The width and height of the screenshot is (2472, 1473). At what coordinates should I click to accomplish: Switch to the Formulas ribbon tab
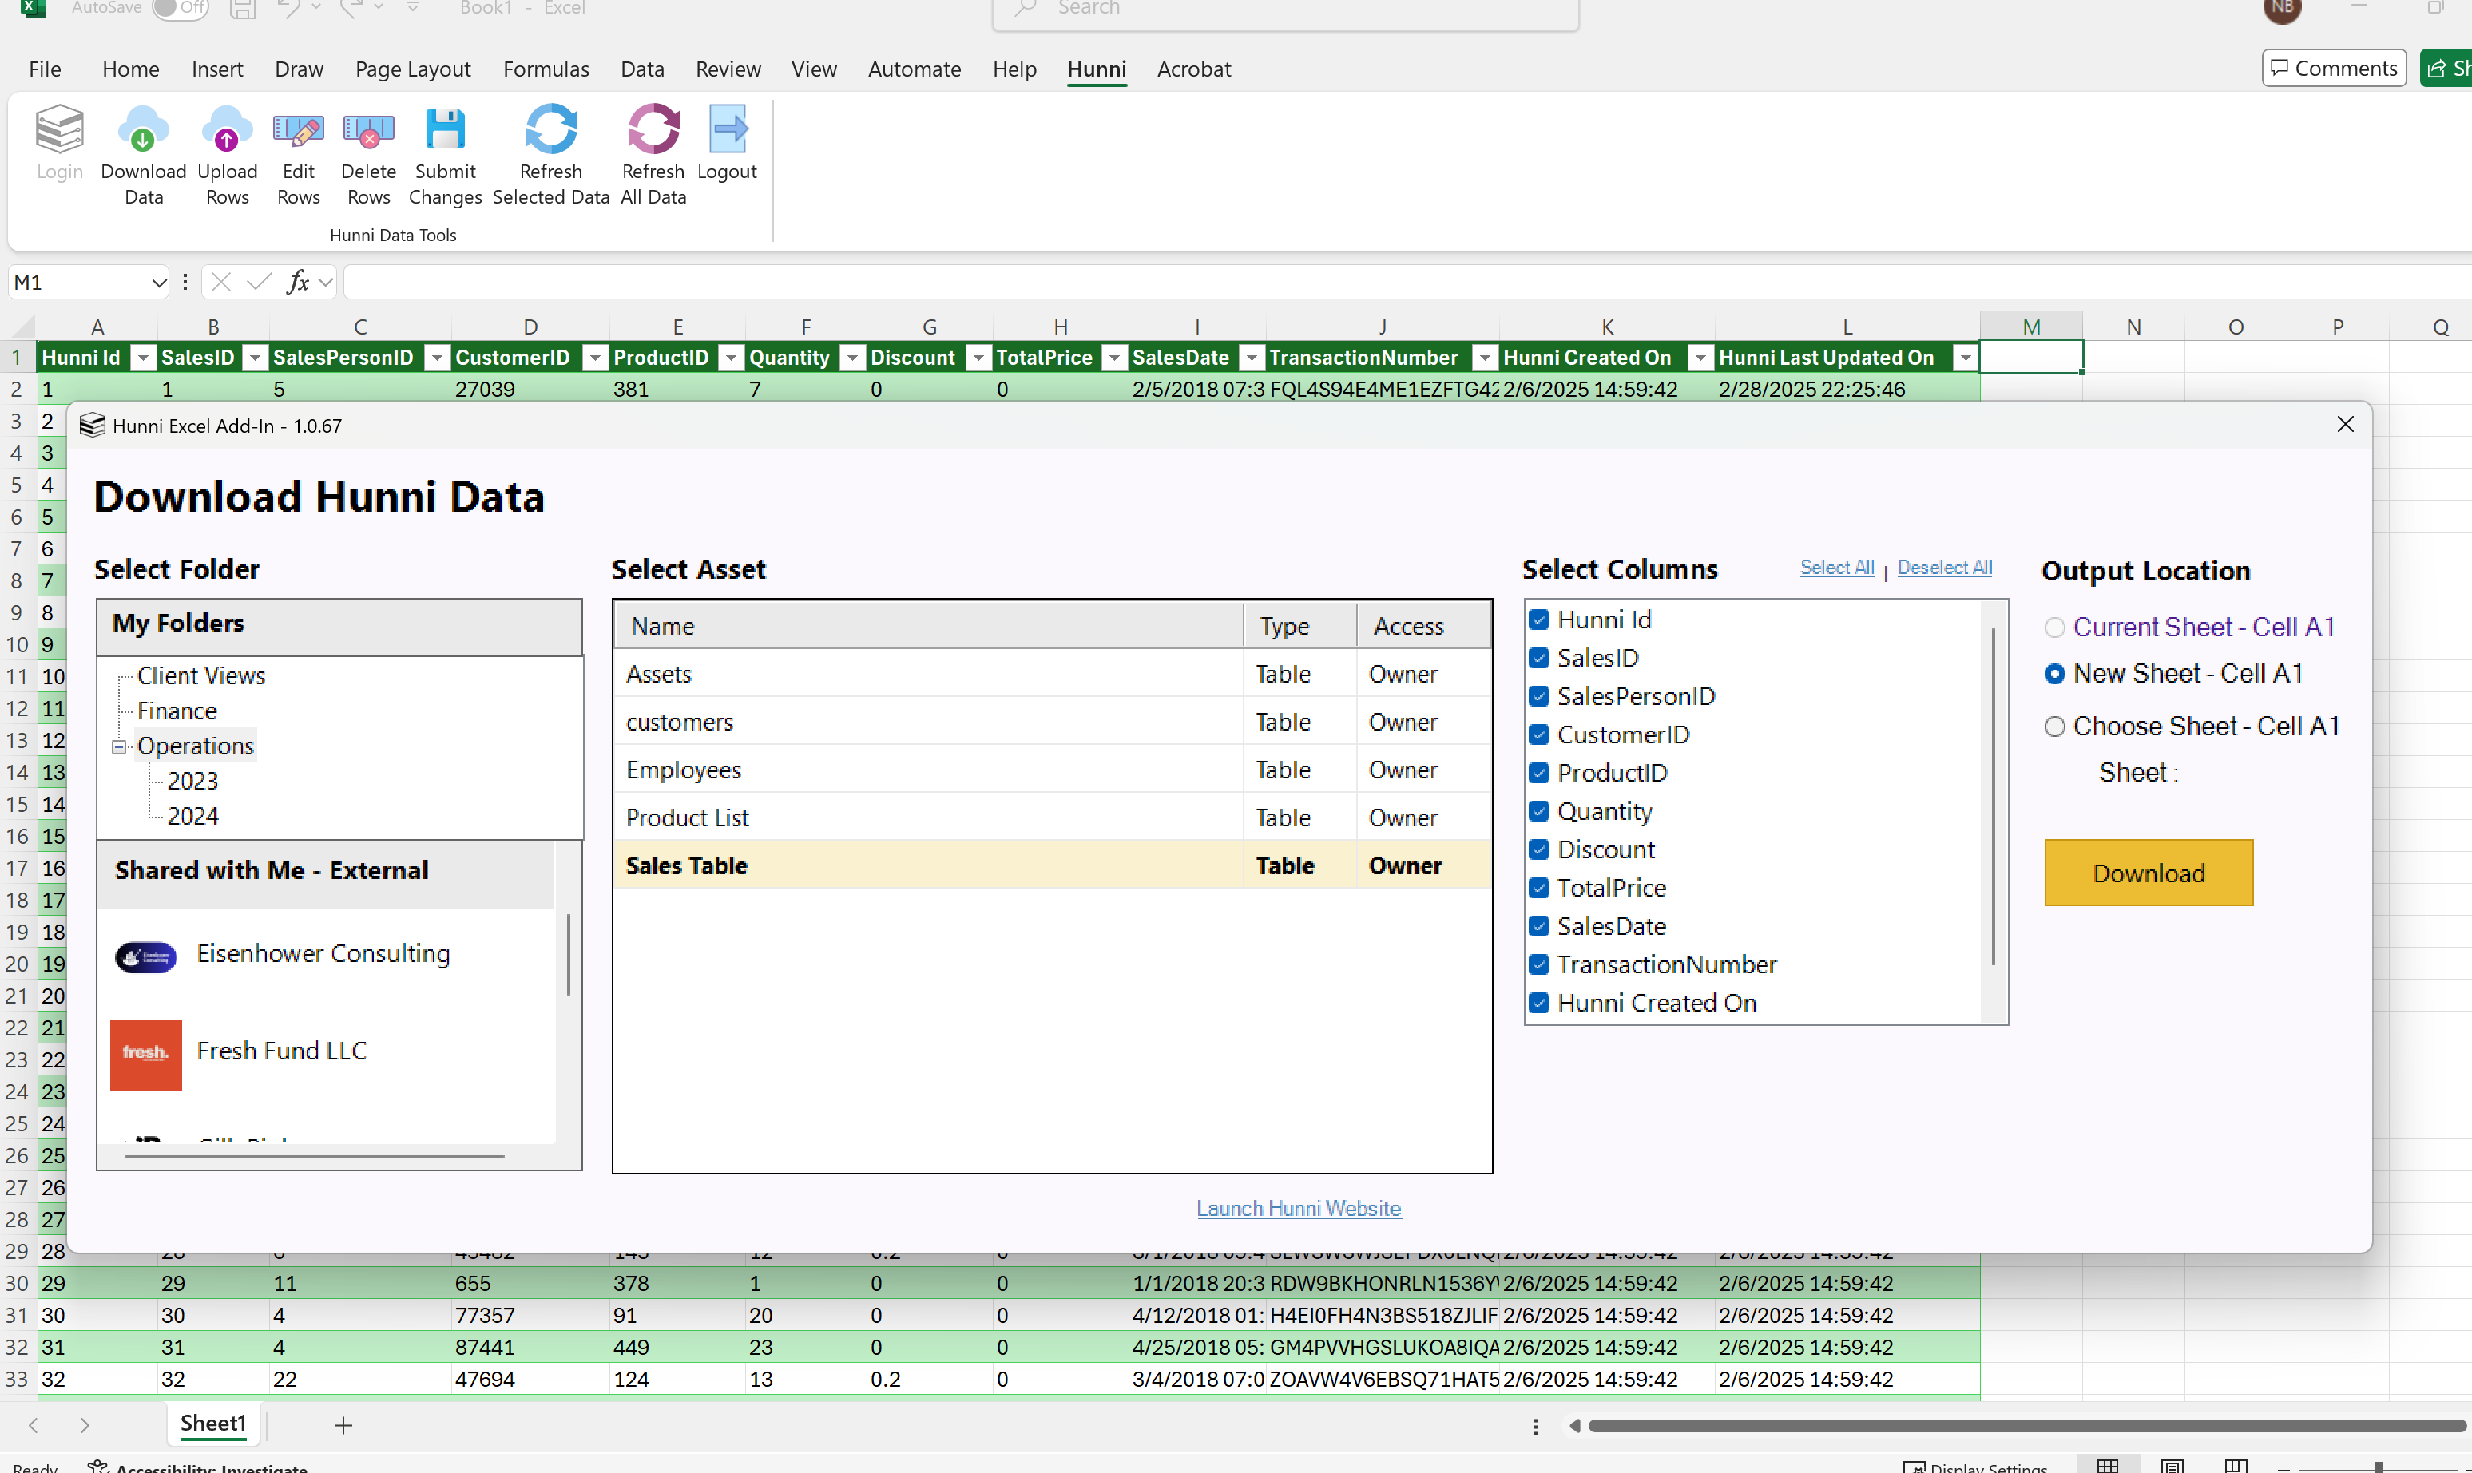point(545,69)
